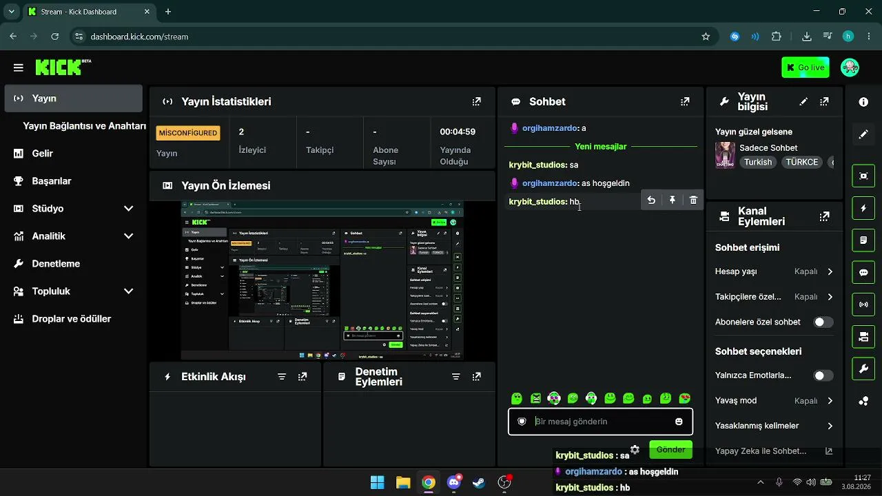882x496 pixels.
Task: Open Hesap yaşı setting
Action: (775, 271)
